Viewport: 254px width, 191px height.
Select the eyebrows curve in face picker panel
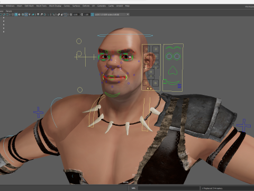point(173,48)
